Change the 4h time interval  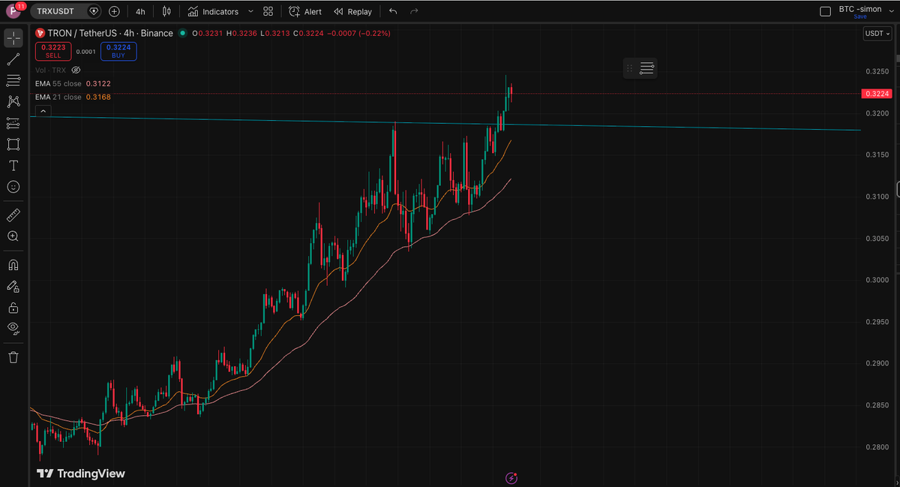click(140, 11)
